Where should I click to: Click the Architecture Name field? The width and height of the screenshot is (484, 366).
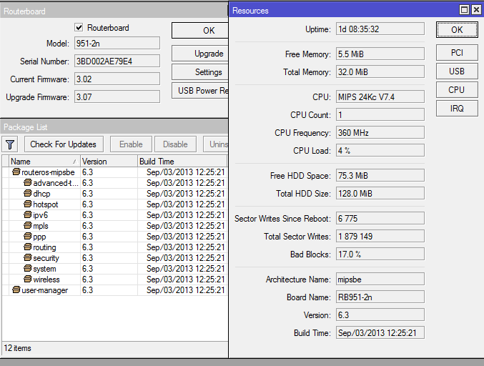[x=380, y=280]
